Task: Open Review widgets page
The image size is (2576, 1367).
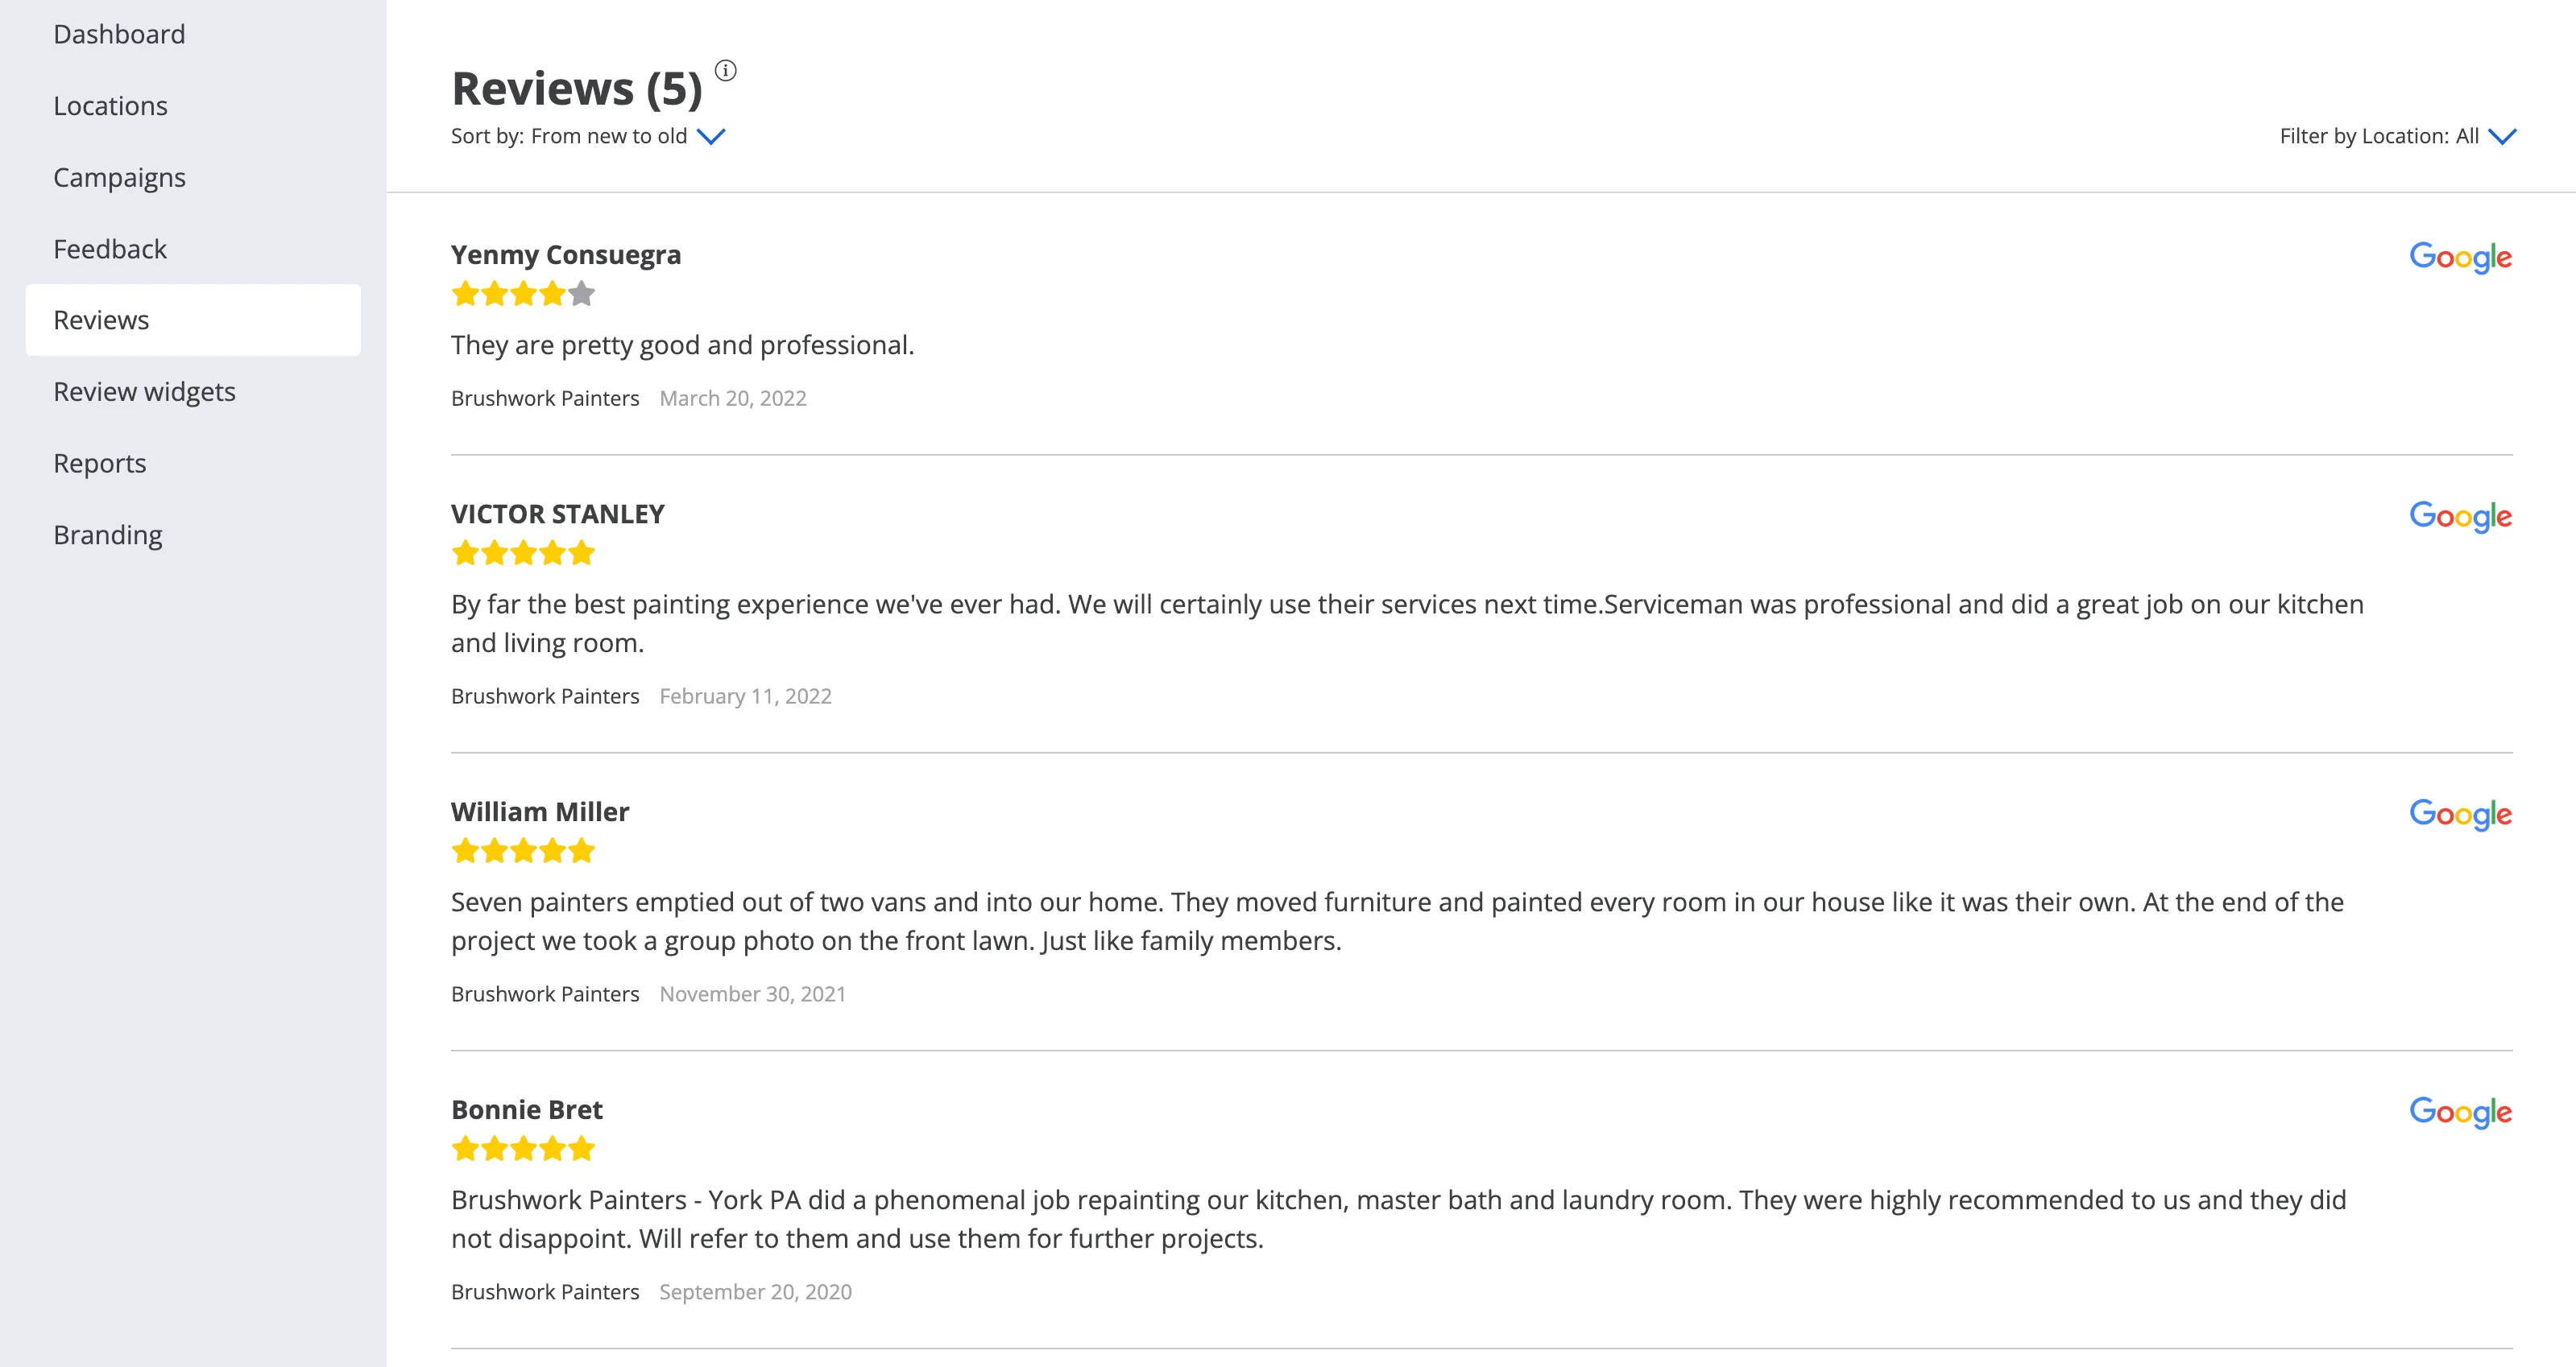Action: [x=144, y=392]
